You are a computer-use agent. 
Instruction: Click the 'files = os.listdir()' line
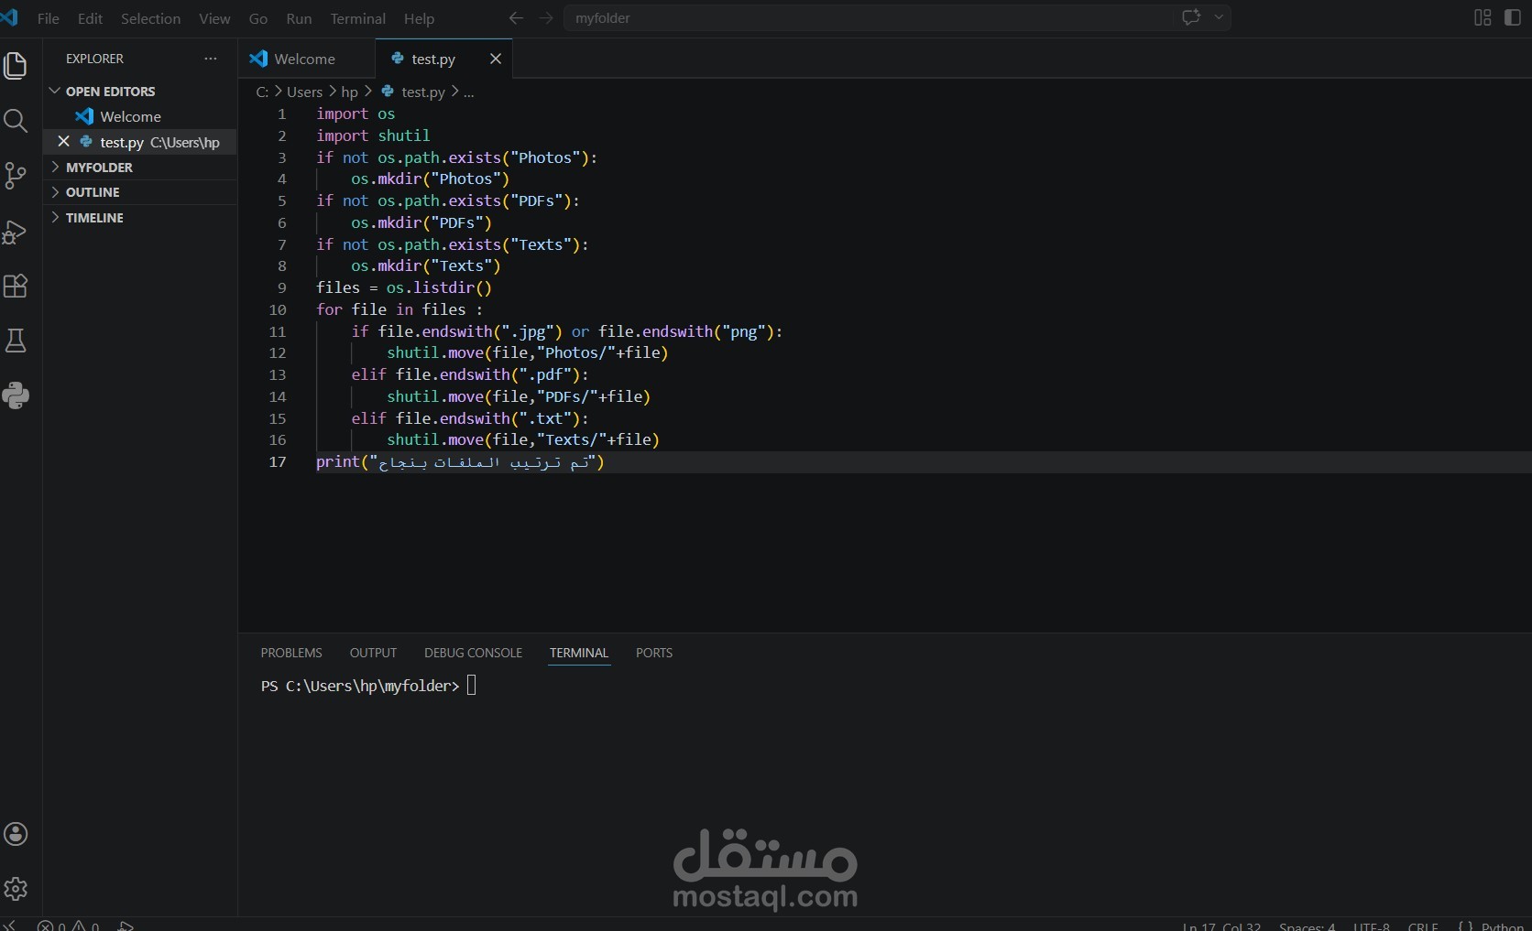(x=404, y=287)
